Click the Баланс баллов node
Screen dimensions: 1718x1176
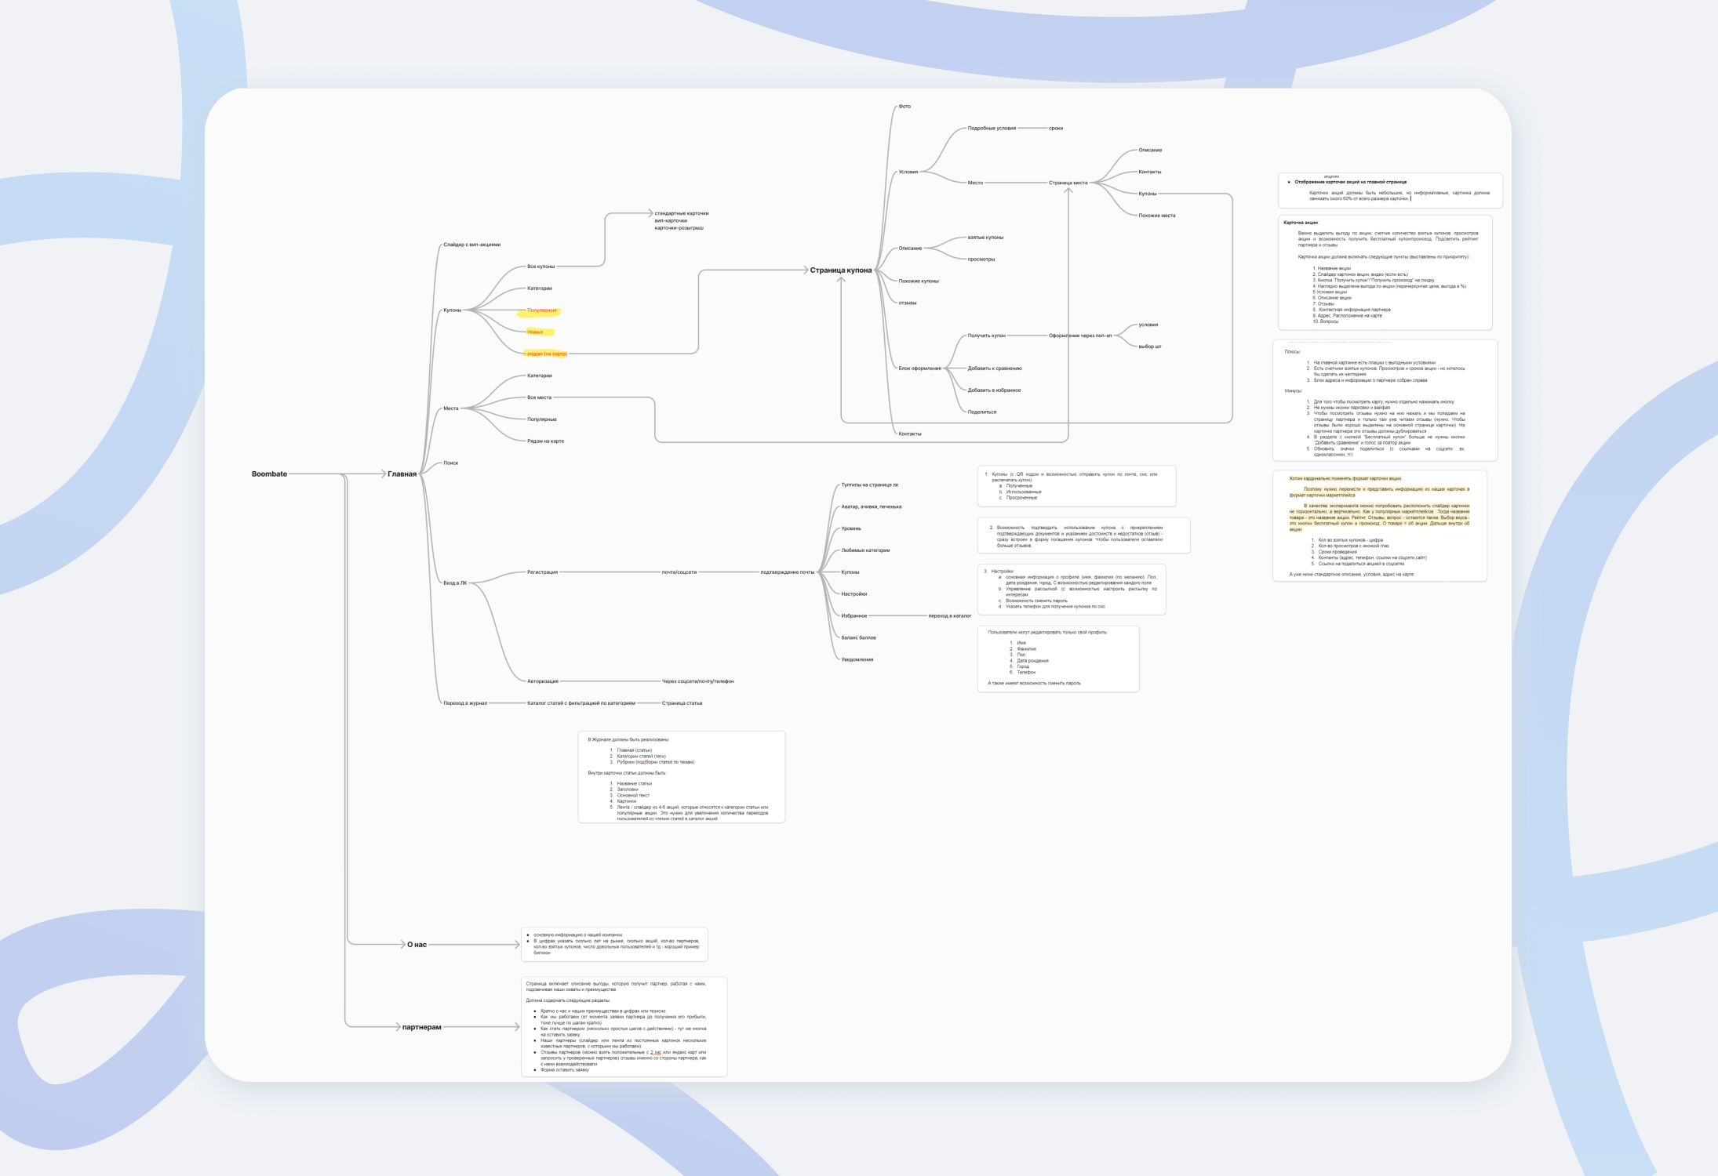pos(858,637)
